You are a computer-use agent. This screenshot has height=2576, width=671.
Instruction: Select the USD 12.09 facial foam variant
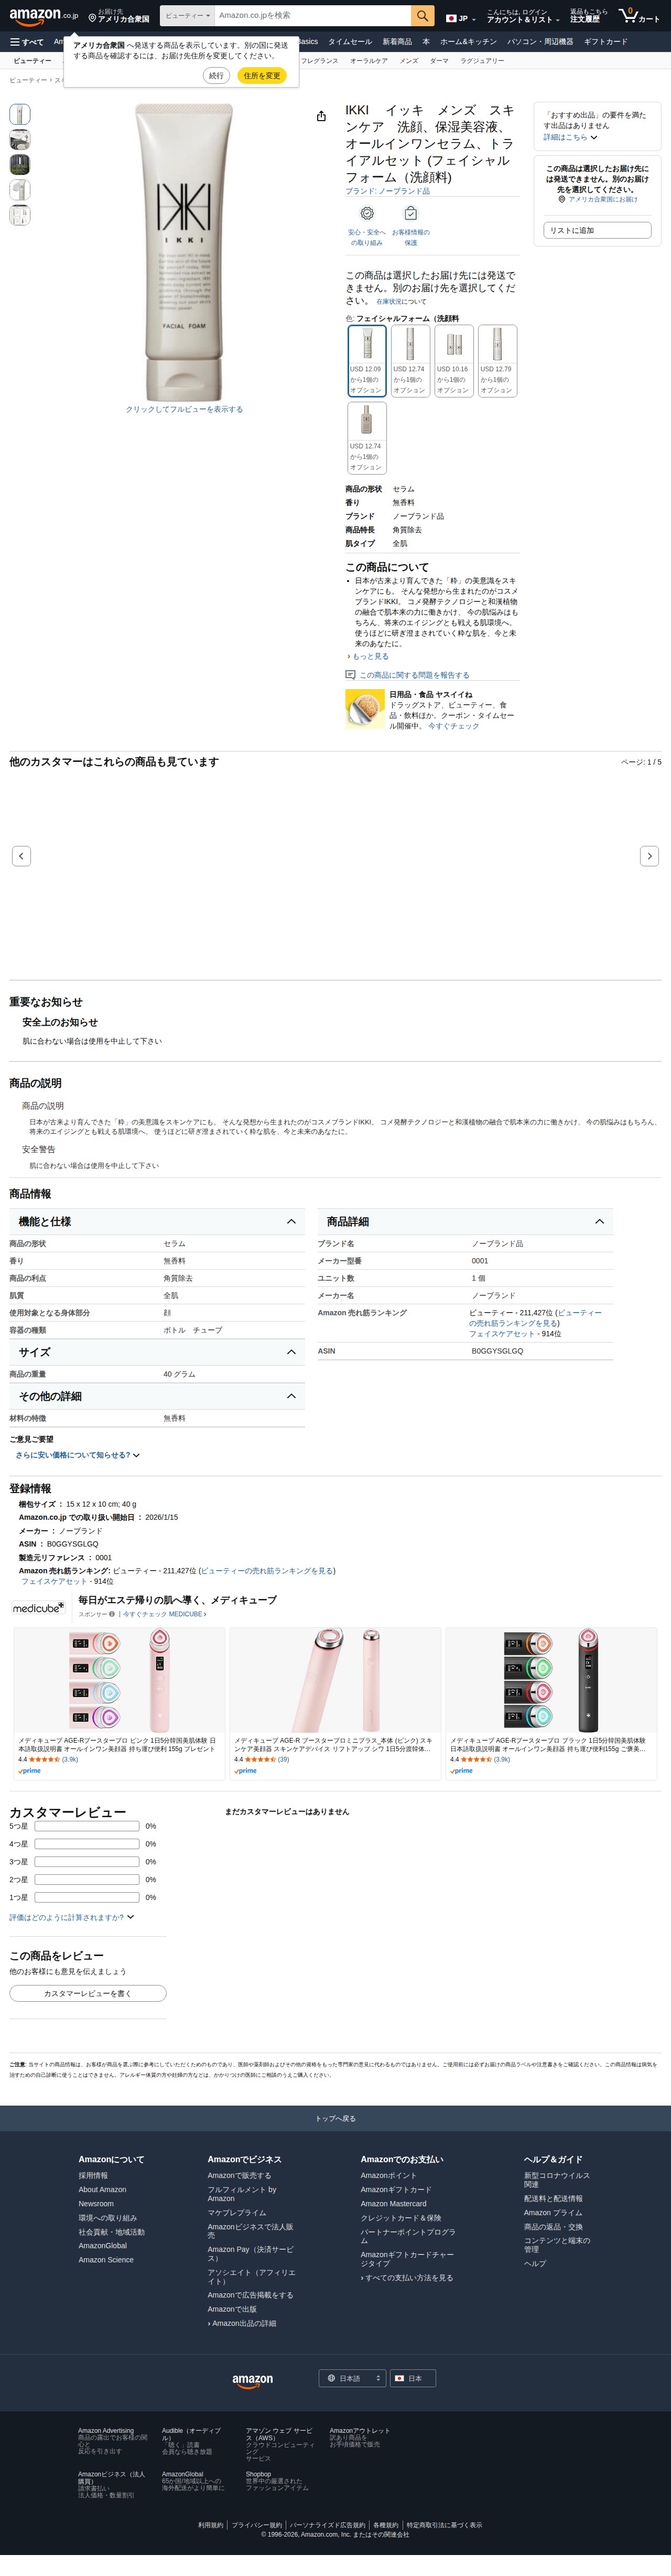367,360
